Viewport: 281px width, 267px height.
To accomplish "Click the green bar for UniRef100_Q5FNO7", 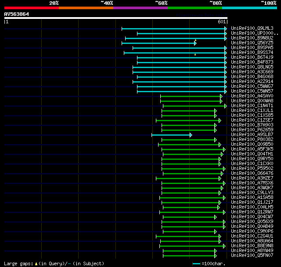I will [190, 256].
